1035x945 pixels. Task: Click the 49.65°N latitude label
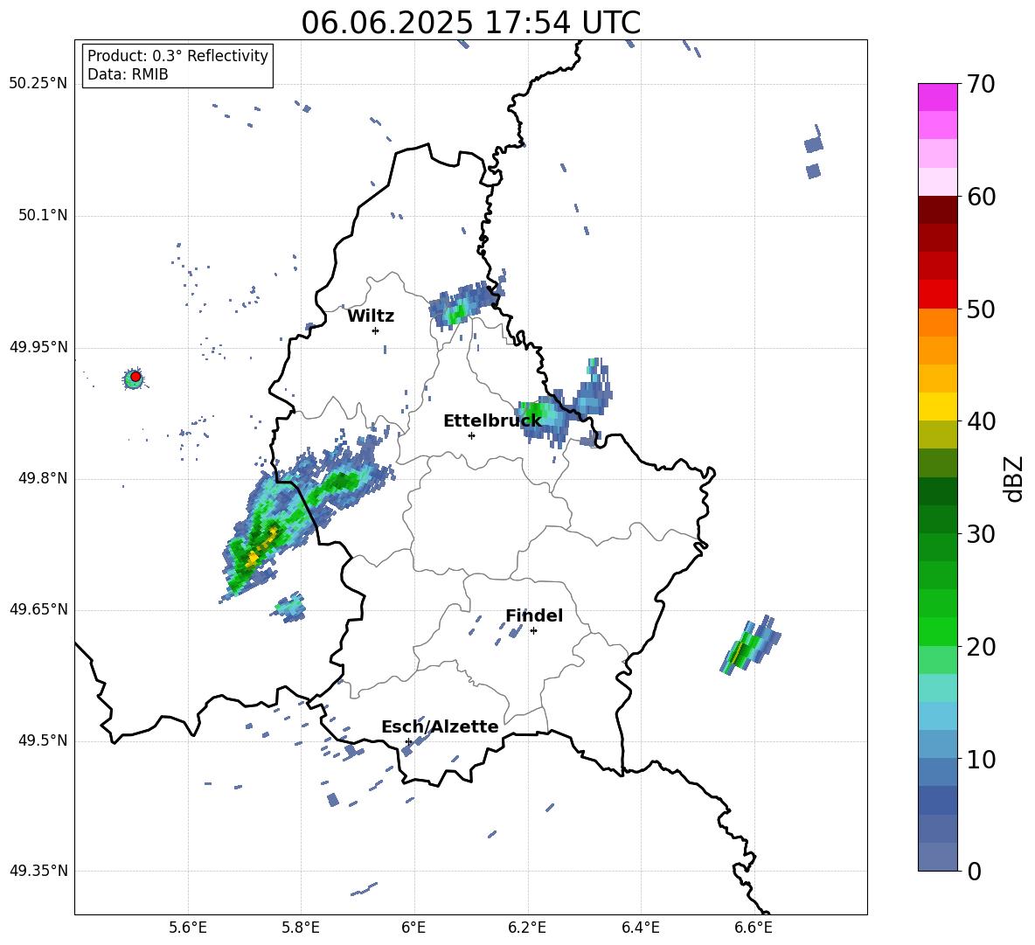coord(38,608)
